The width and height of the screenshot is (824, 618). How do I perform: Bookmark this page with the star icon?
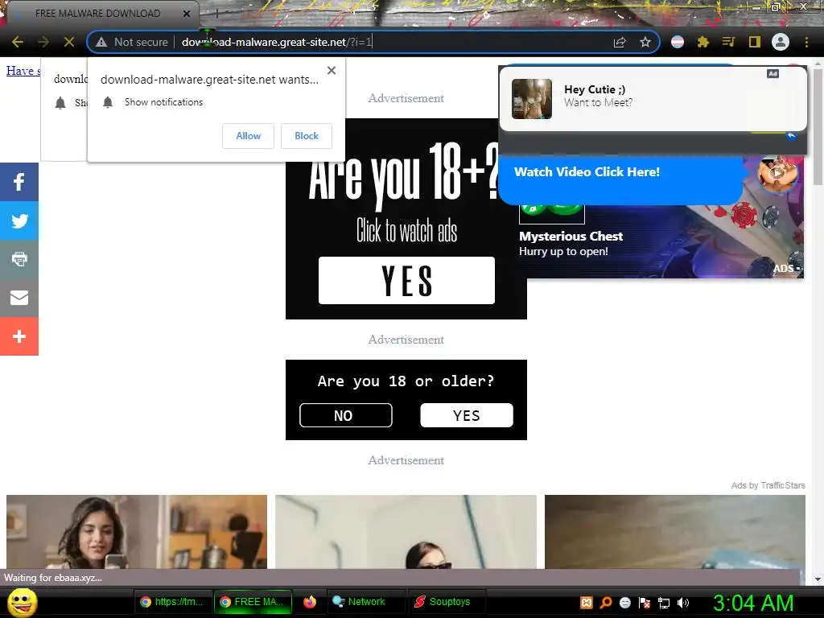645,42
